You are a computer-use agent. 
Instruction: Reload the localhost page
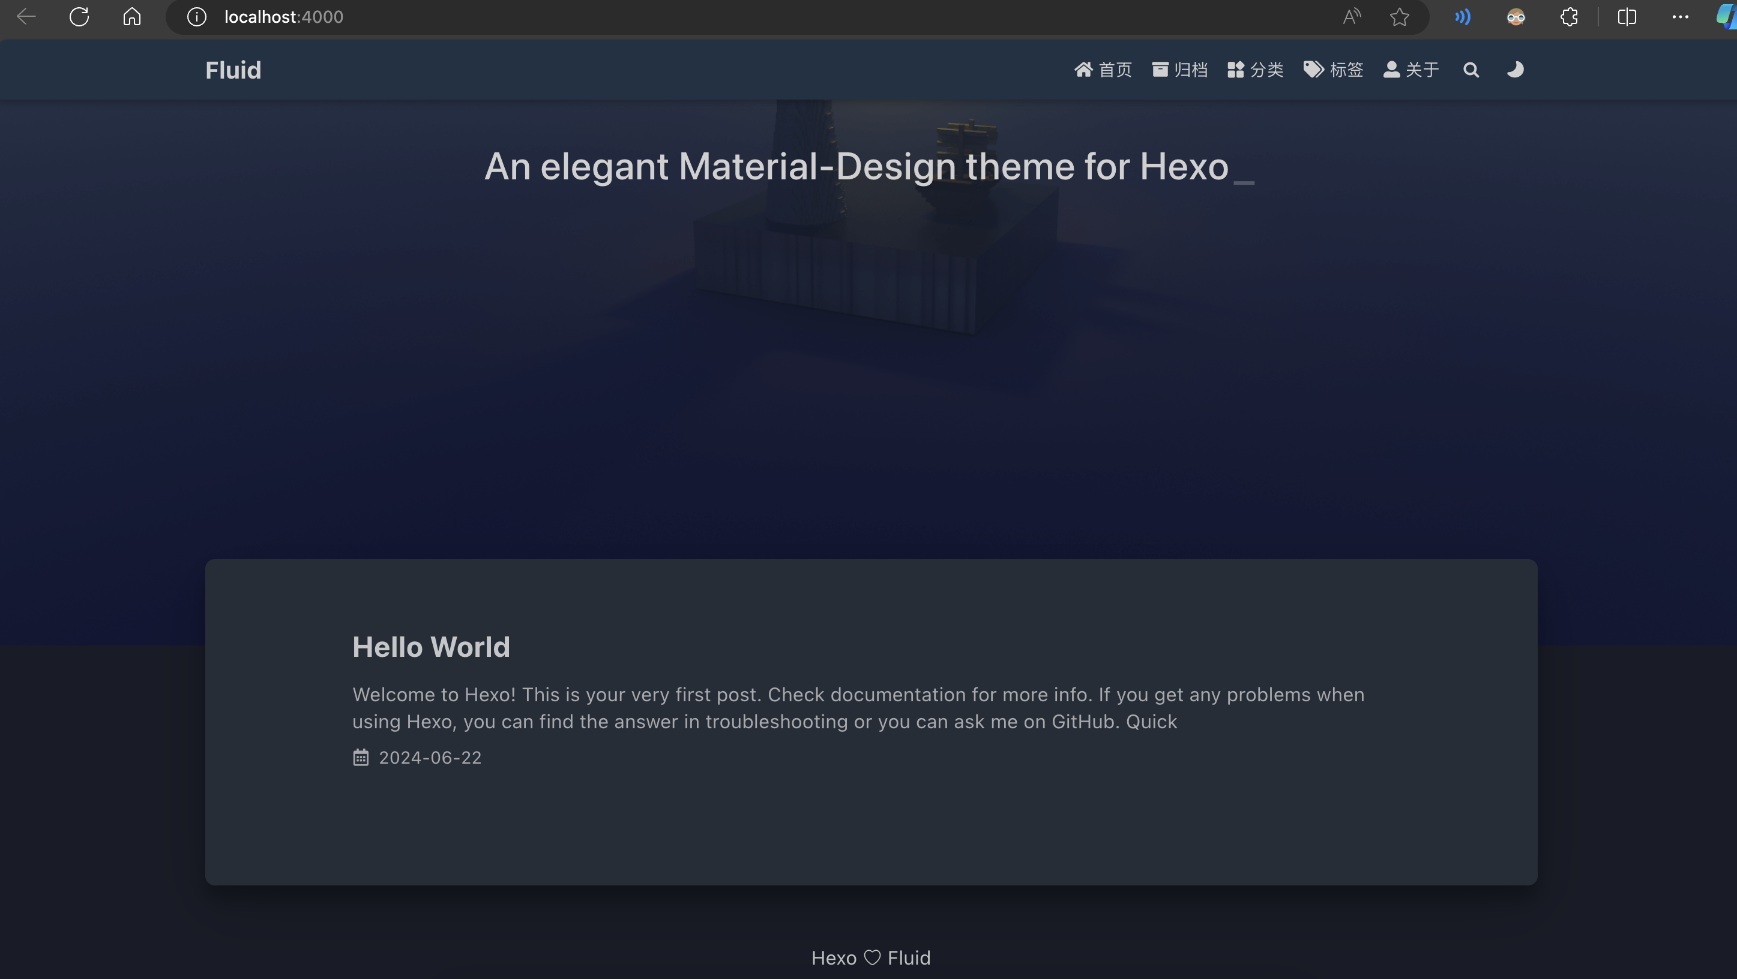point(79,17)
